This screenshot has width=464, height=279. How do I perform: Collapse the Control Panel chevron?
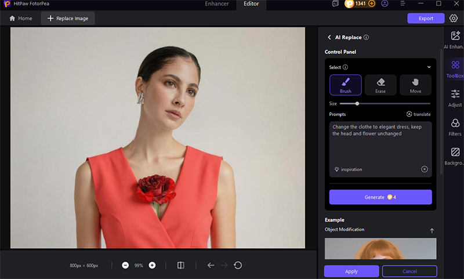pos(429,67)
